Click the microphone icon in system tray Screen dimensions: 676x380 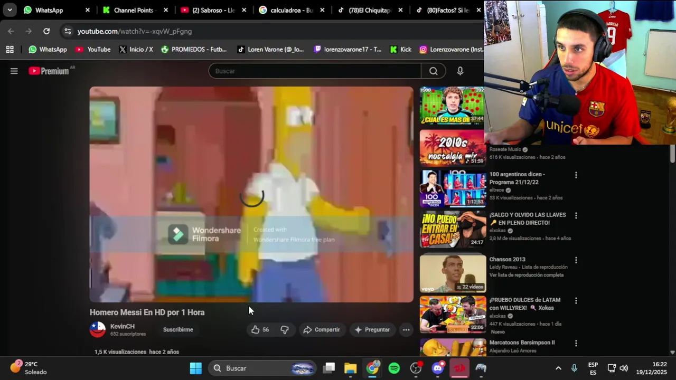coord(574,368)
